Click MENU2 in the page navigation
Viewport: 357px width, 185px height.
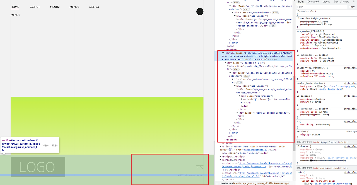tap(55, 7)
